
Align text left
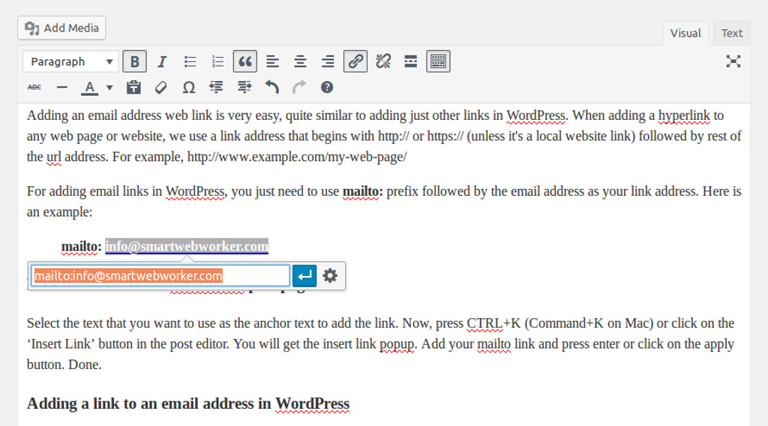click(272, 61)
